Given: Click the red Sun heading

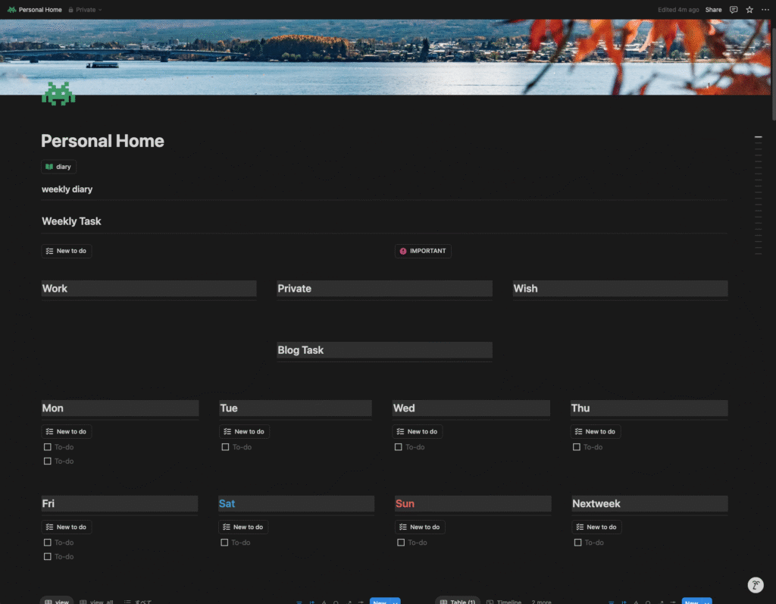Looking at the screenshot, I should [473, 503].
